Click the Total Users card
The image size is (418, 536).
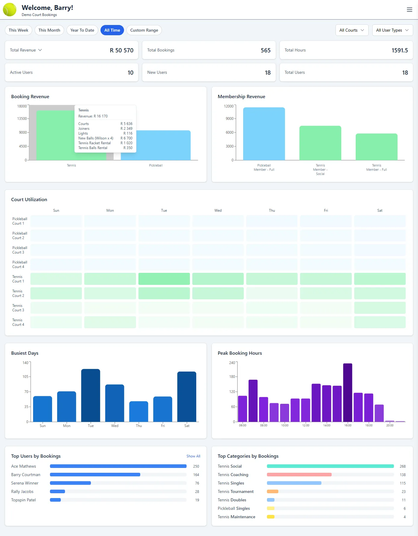tap(346, 72)
